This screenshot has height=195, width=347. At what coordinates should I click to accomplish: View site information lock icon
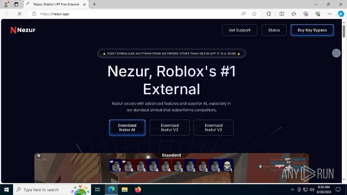(34, 14)
